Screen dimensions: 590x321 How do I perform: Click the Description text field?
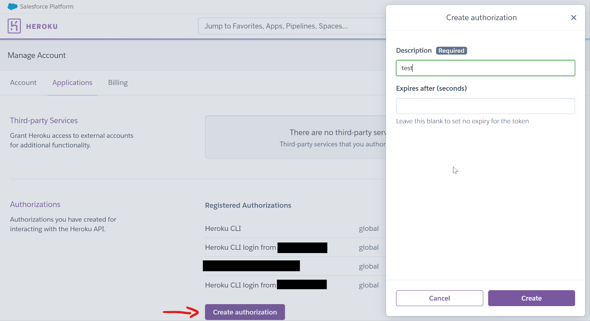point(485,68)
